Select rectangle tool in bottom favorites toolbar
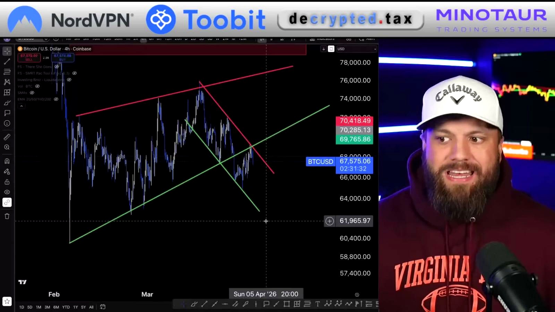This screenshot has width=555, height=312. (287, 304)
